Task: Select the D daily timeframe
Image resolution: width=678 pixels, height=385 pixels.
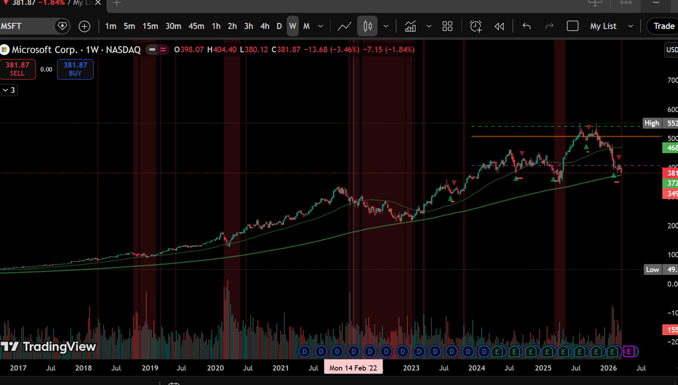Action: [279, 26]
